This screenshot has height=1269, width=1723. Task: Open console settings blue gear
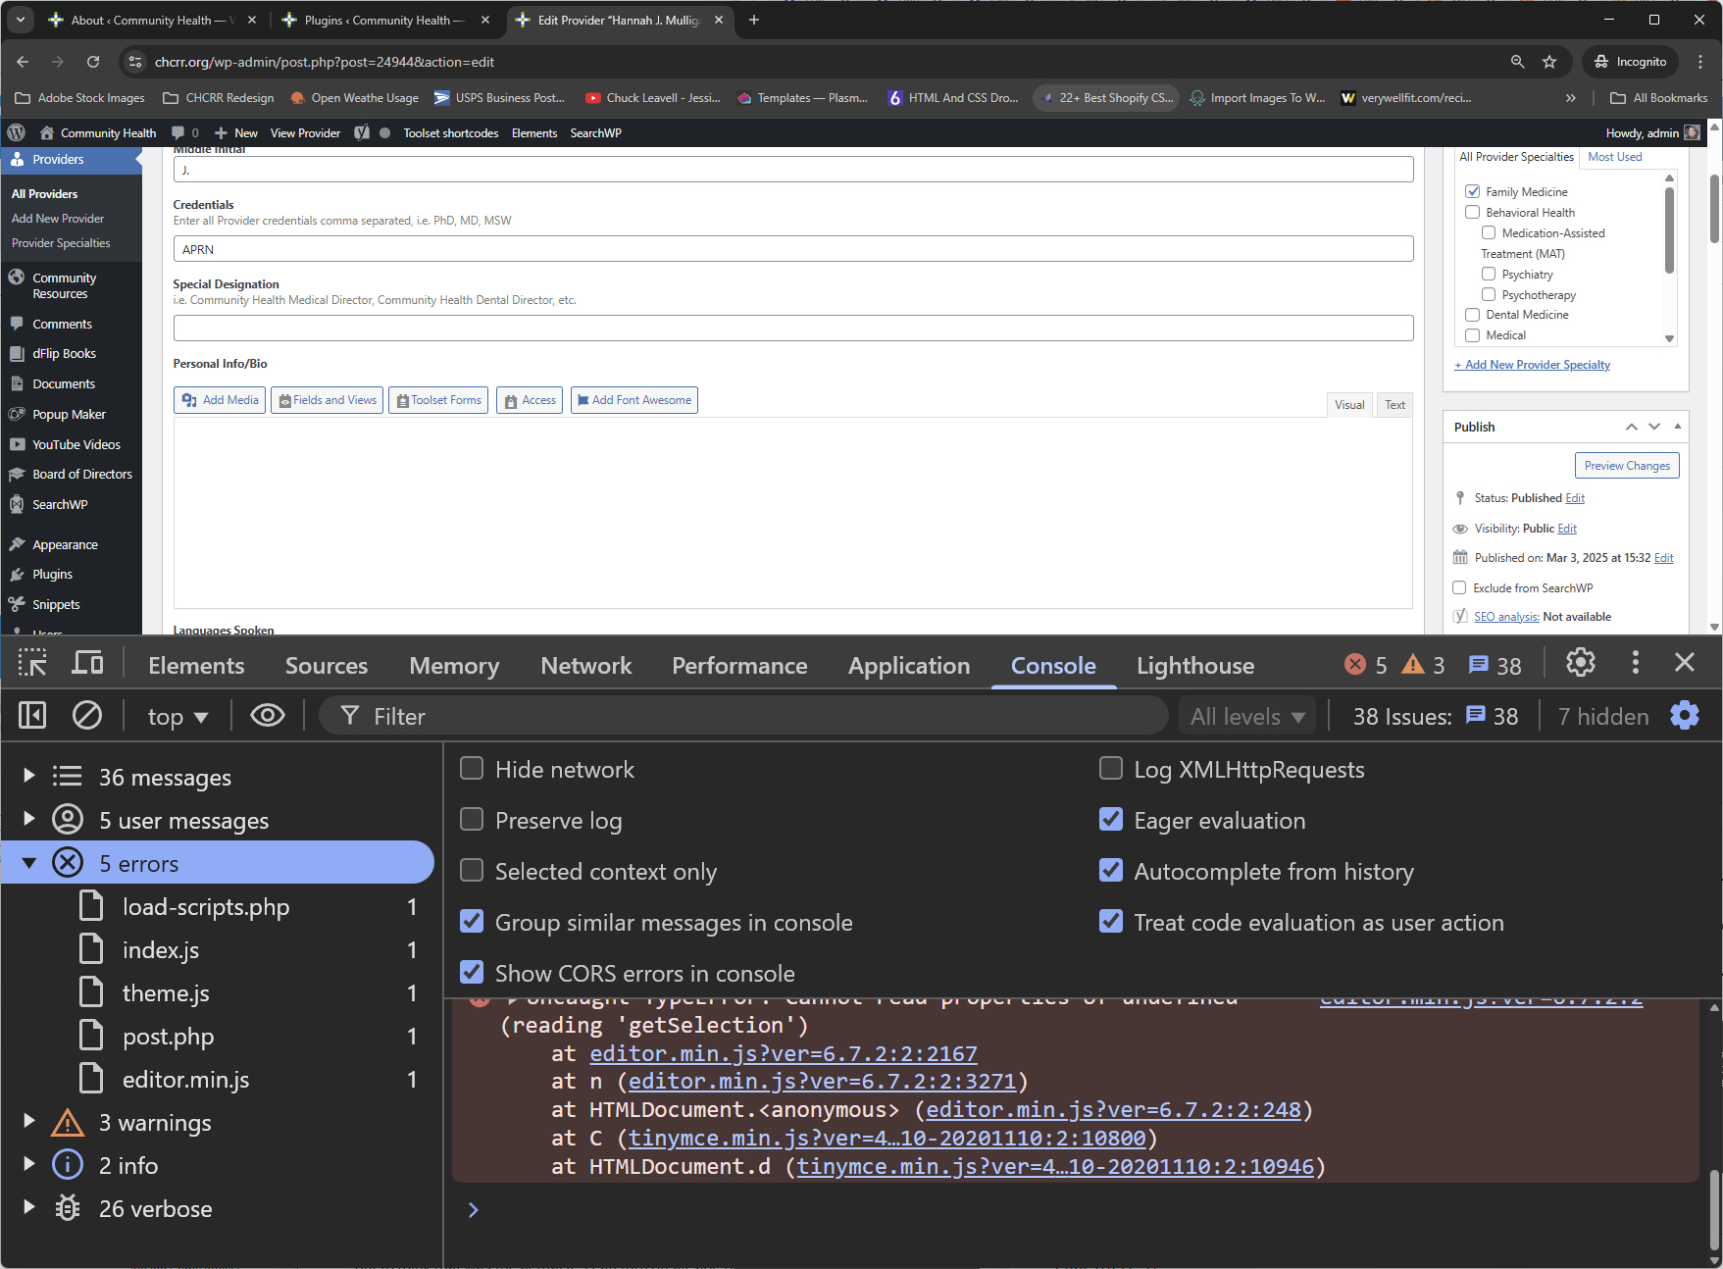tap(1685, 716)
